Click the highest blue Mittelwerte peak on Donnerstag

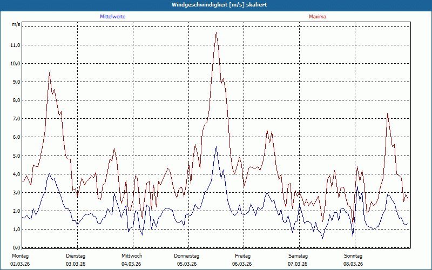pyautogui.click(x=217, y=146)
